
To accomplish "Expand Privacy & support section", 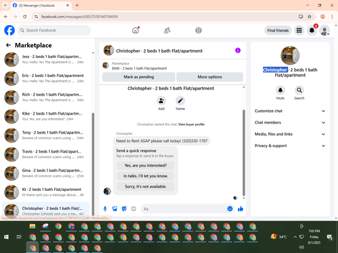I will coord(290,146).
